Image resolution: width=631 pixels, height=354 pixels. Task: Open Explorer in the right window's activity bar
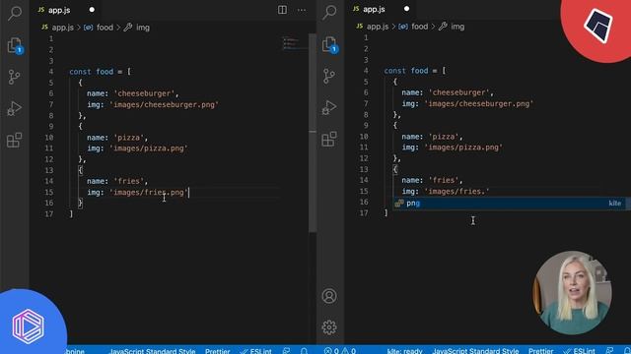tap(329, 44)
